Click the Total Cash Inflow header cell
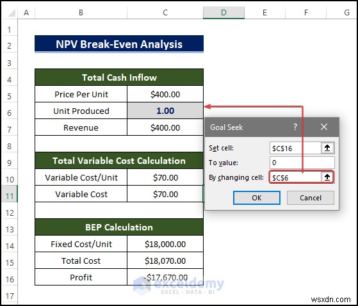358x306 pixels. (x=119, y=77)
